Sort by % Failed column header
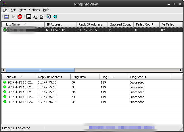The image size is (184, 132). click(171, 24)
